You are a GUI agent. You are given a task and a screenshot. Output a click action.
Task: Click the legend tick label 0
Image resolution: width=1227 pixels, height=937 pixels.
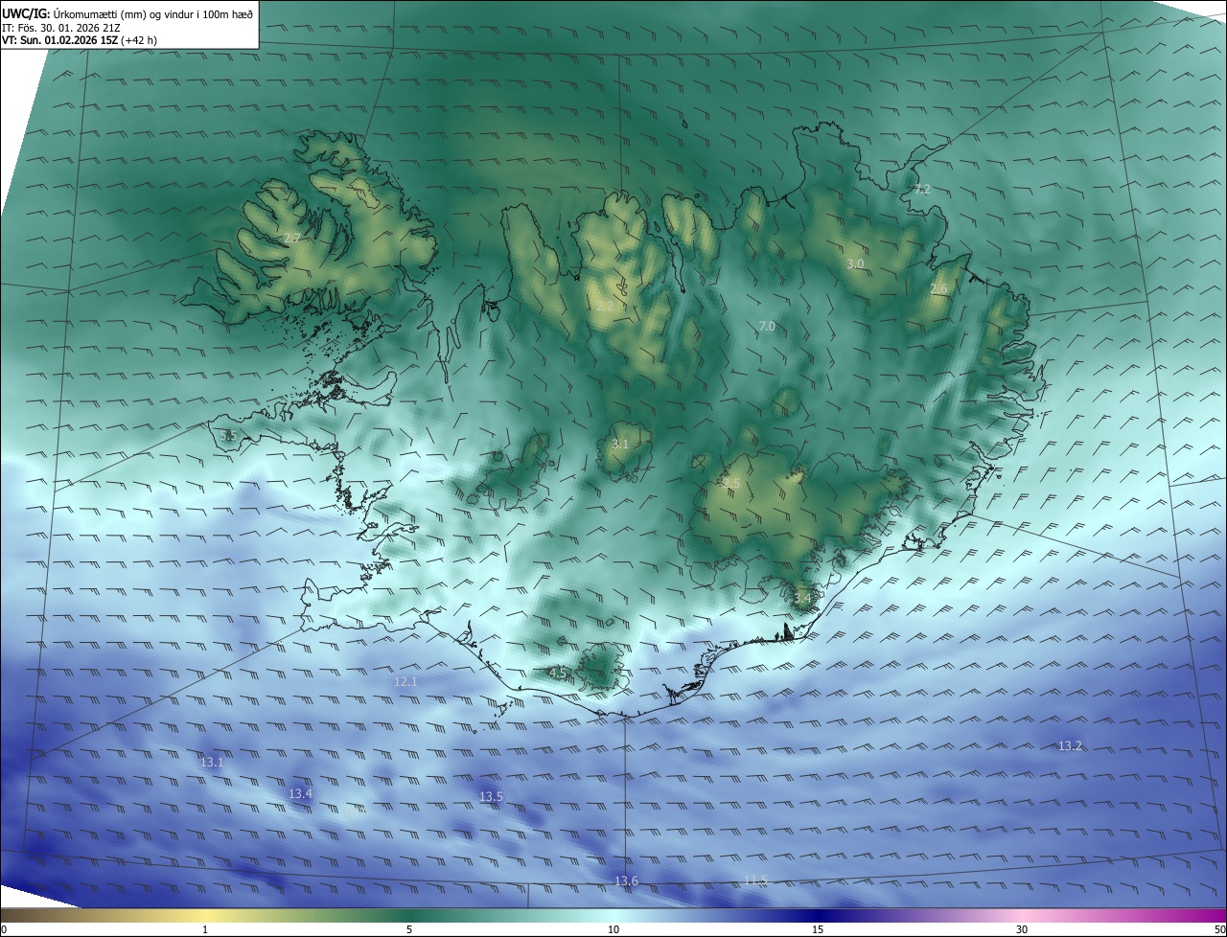(4, 929)
